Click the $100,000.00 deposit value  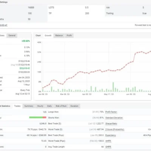click(x=24, y=72)
